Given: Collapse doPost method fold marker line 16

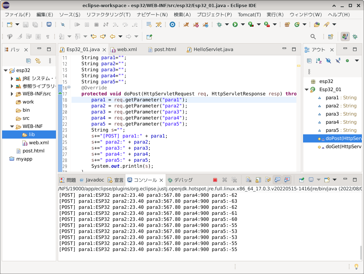Looking at the screenshot, I should tap(69, 88).
